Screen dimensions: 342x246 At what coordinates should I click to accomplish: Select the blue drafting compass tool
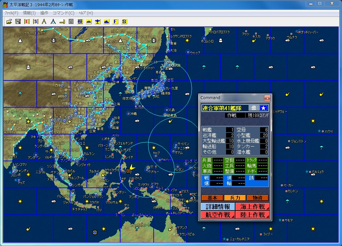(53, 21)
